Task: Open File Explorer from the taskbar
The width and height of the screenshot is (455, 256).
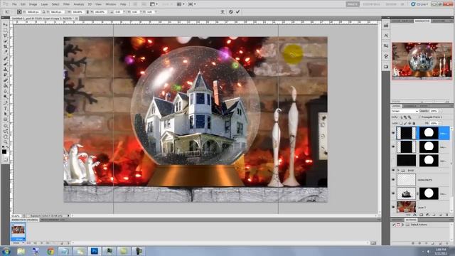Action: (21, 251)
